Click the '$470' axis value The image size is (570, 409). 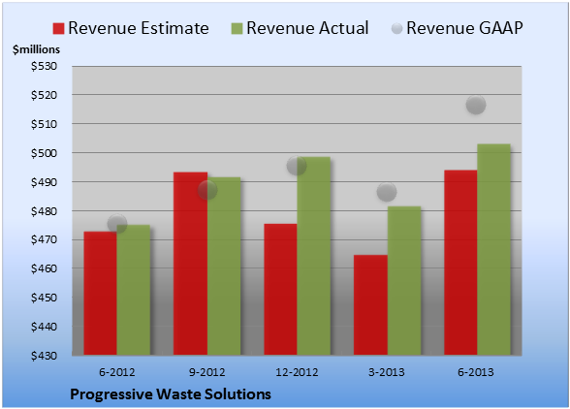pyautogui.click(x=44, y=239)
